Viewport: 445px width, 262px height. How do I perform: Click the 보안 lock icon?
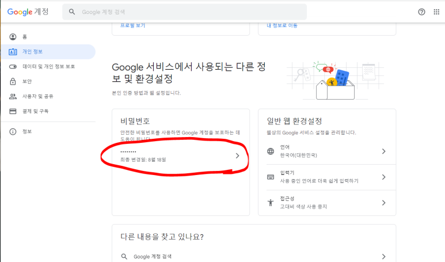(13, 81)
